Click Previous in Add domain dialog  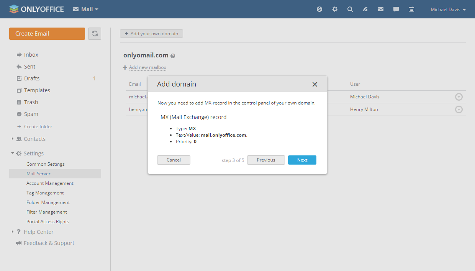click(266, 160)
